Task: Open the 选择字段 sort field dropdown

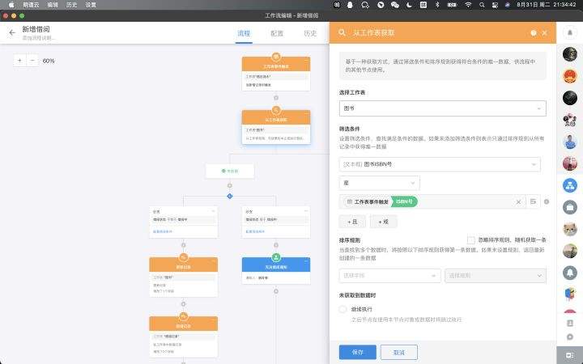Action: pyautogui.click(x=389, y=276)
